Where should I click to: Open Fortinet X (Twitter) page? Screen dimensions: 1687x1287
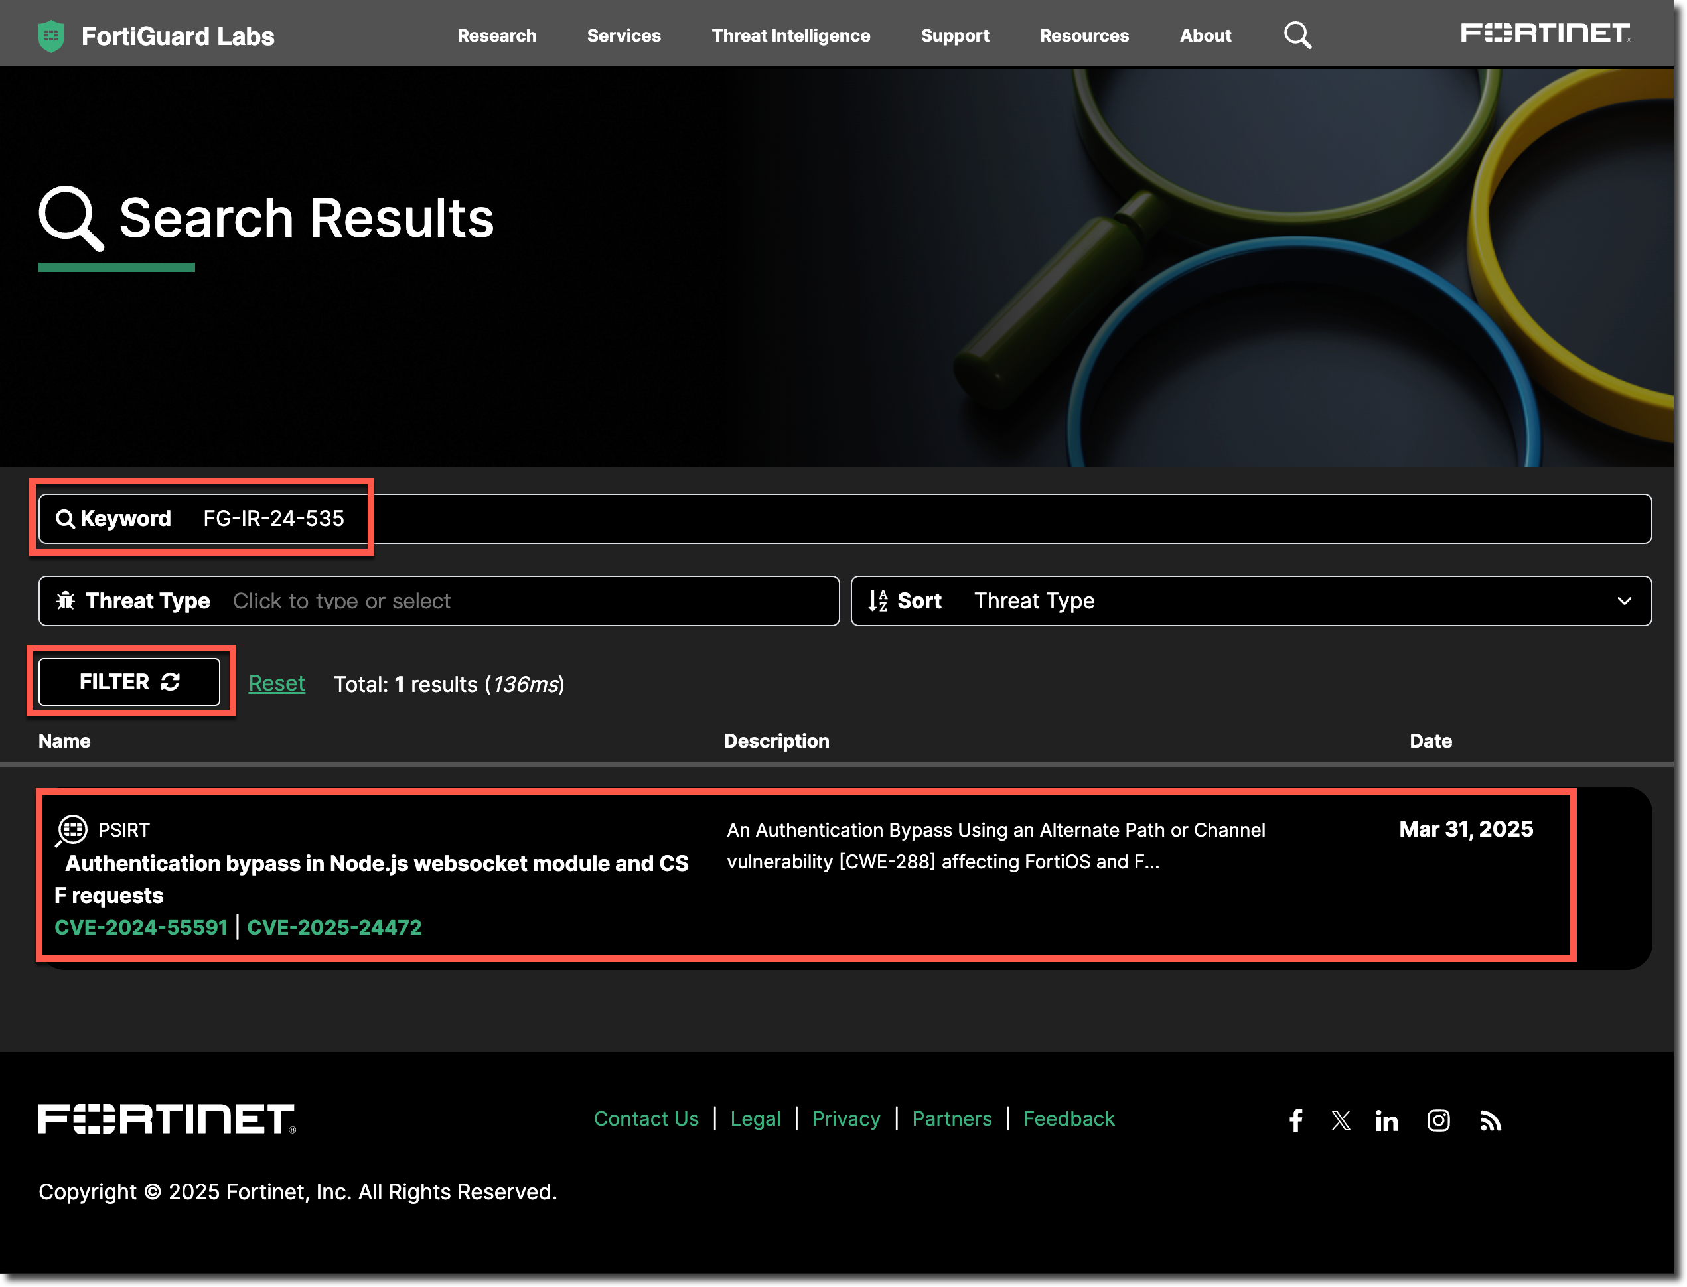(1341, 1120)
